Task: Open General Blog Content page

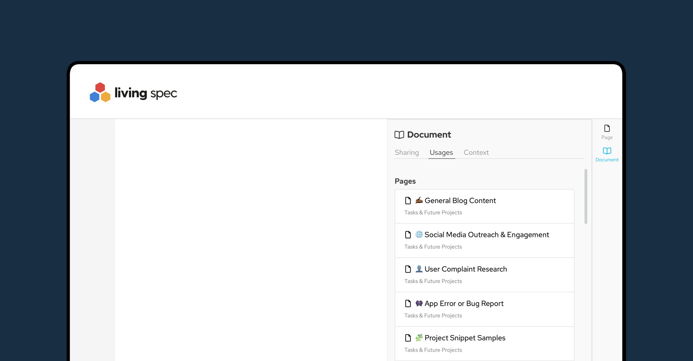Action: [460, 201]
